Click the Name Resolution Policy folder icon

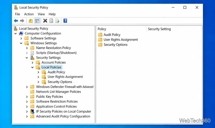pyautogui.click(x=32, y=48)
